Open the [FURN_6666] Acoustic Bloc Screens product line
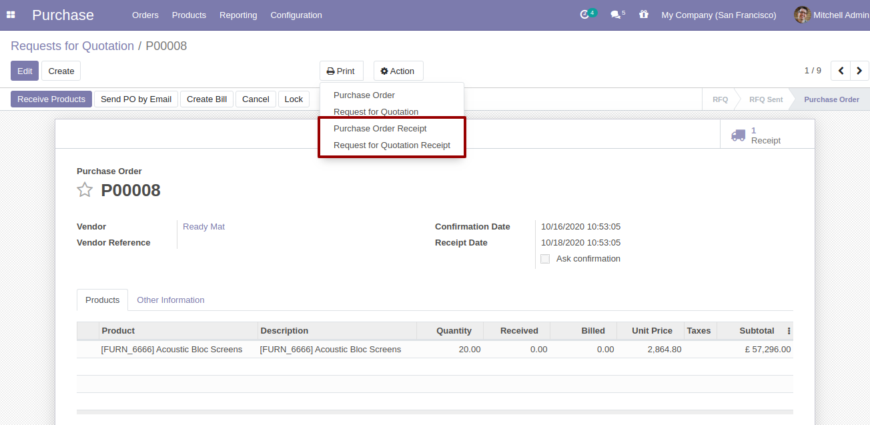The height and width of the screenshot is (425, 870). [172, 349]
